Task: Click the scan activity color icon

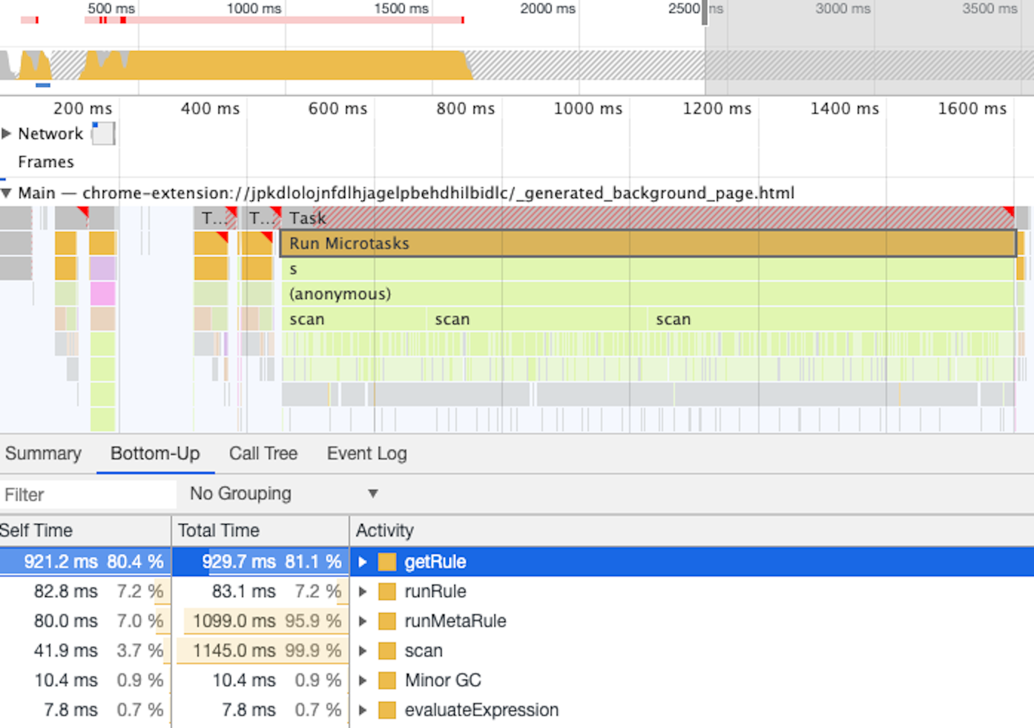Action: pos(386,651)
